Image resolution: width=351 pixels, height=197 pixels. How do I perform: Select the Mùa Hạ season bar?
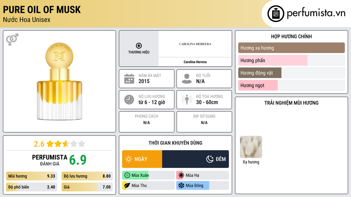[202, 175]
